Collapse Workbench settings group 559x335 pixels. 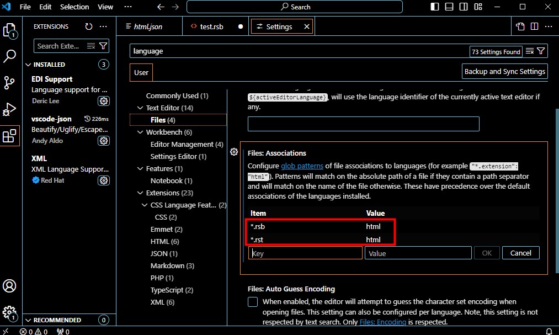click(140, 132)
